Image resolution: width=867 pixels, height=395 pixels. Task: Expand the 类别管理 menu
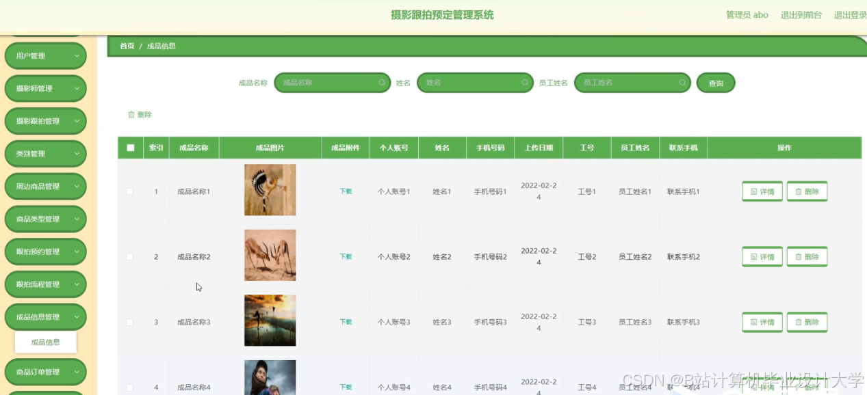tap(46, 154)
